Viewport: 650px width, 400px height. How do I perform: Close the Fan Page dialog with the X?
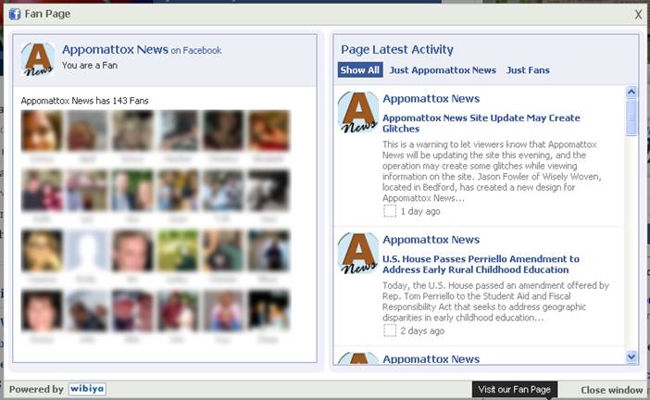[x=638, y=15]
